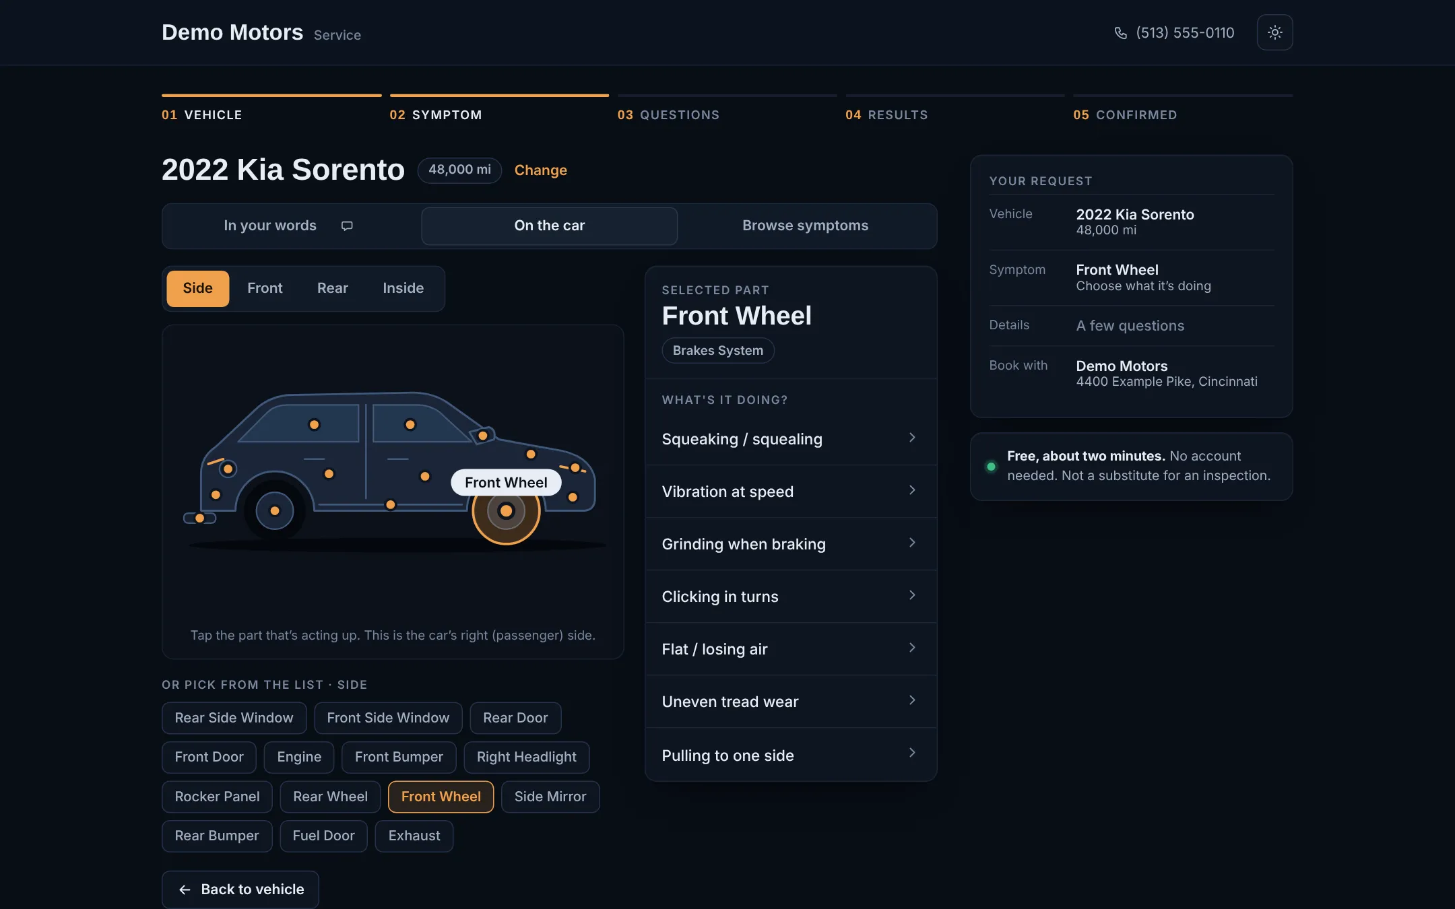Click the Brakes System tag
Image resolution: width=1455 pixels, height=909 pixels.
718,351
